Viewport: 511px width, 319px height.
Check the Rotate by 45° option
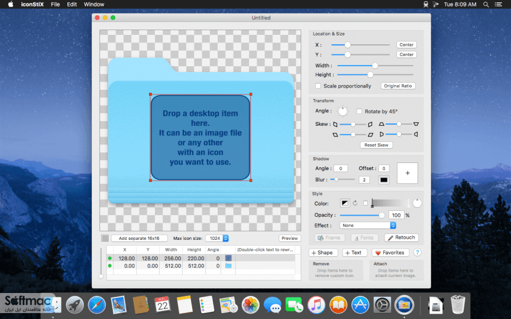359,111
